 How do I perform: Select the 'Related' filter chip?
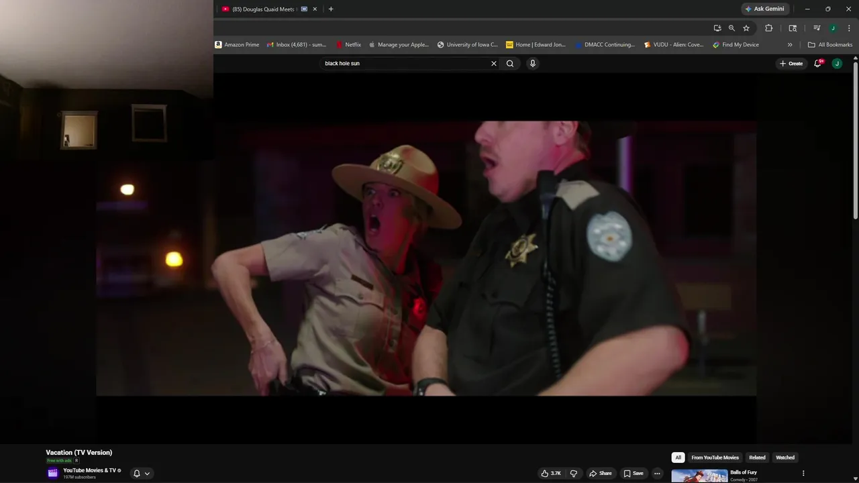pos(757,458)
